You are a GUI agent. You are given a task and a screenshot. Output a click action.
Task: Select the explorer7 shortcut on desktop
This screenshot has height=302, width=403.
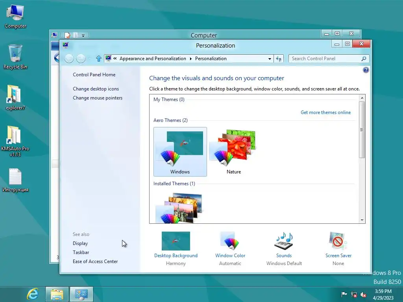15,98
